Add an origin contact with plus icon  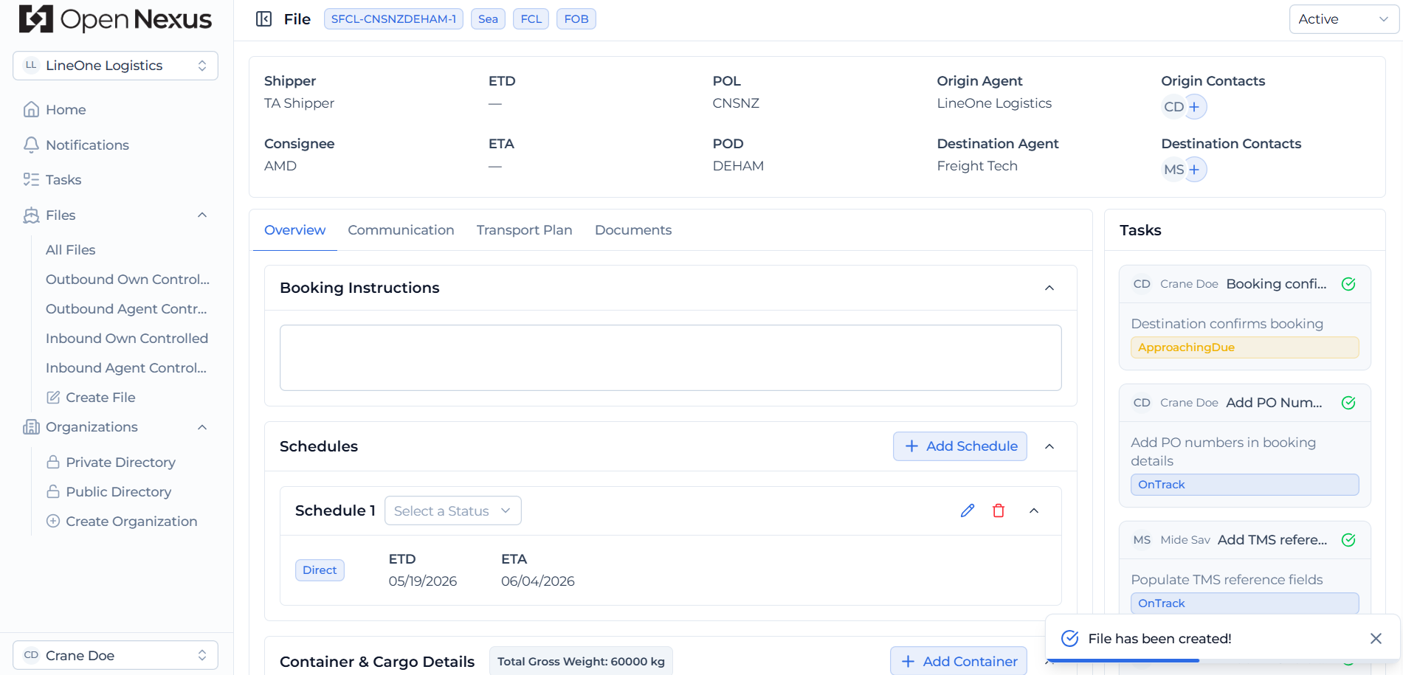1194,107
